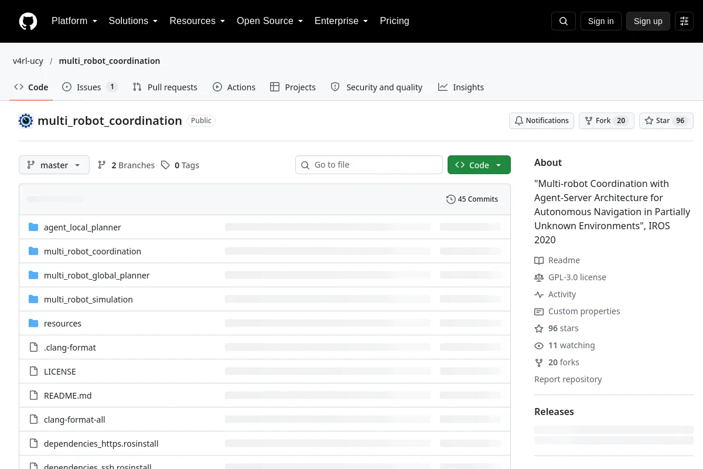Image resolution: width=703 pixels, height=469 pixels.
Task: Switch to the Issues tab
Action: (x=90, y=87)
